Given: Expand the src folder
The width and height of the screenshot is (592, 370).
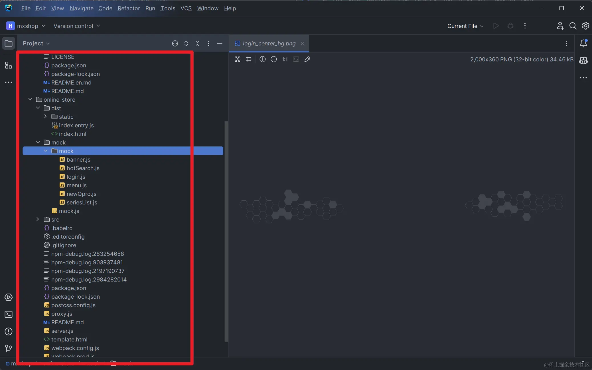Looking at the screenshot, I should (x=38, y=219).
